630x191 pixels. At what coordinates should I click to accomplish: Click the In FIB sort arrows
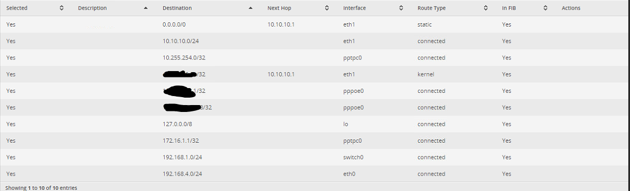click(546, 8)
